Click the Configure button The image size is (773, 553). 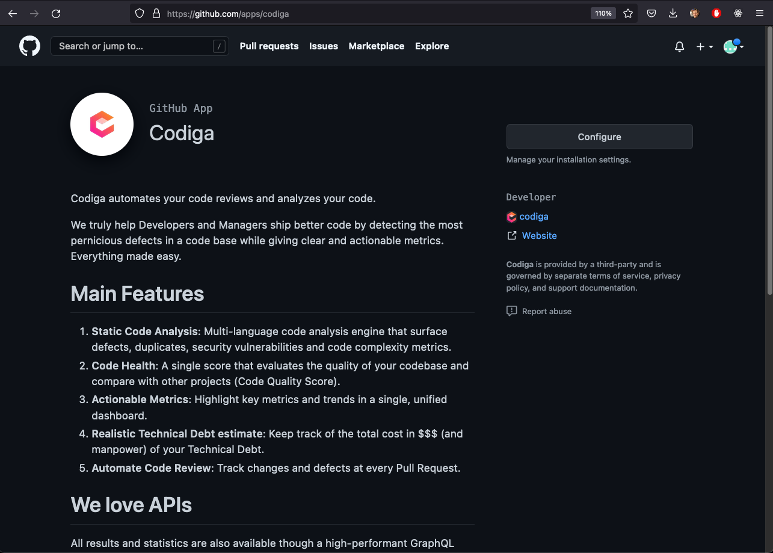(x=600, y=137)
